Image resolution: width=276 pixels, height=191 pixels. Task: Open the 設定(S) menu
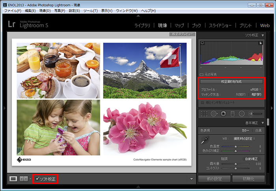pyautogui.click(x=74, y=11)
